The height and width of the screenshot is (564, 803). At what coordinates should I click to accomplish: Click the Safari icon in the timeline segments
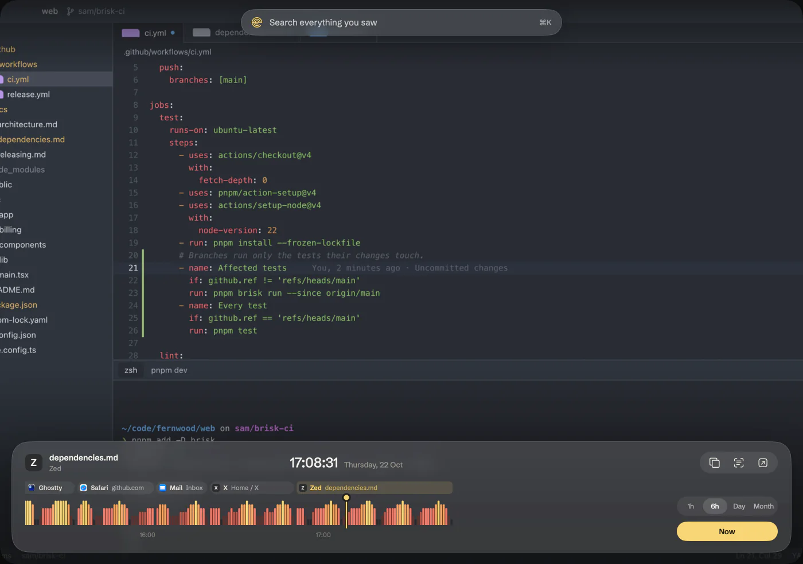click(x=84, y=488)
